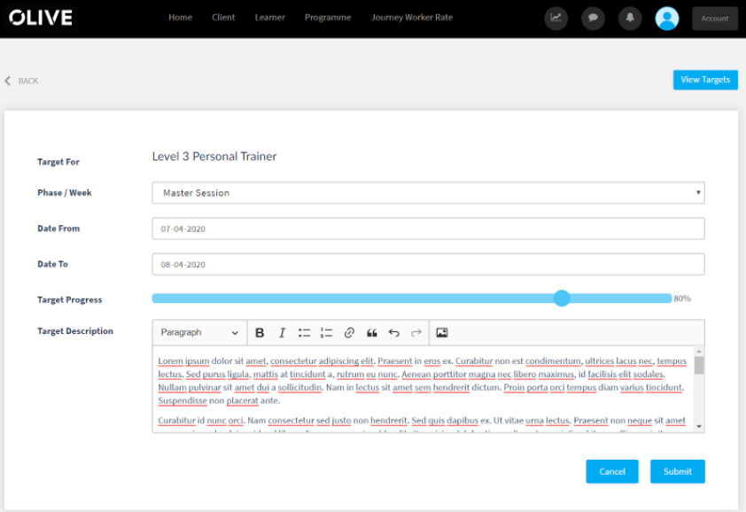Open the Paragraph style dropdown
Screen dimensions: 746x512
point(198,332)
